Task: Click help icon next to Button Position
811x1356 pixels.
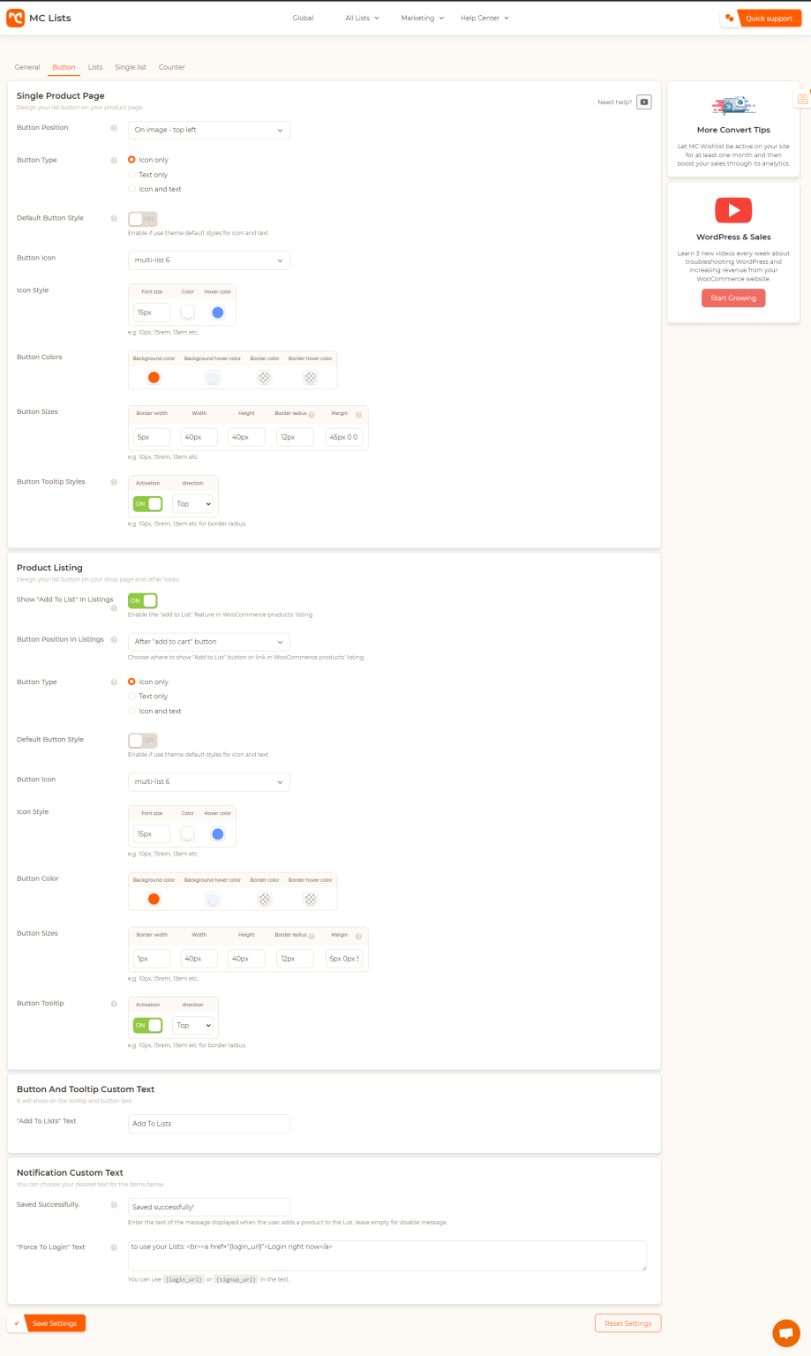Action: point(114,128)
